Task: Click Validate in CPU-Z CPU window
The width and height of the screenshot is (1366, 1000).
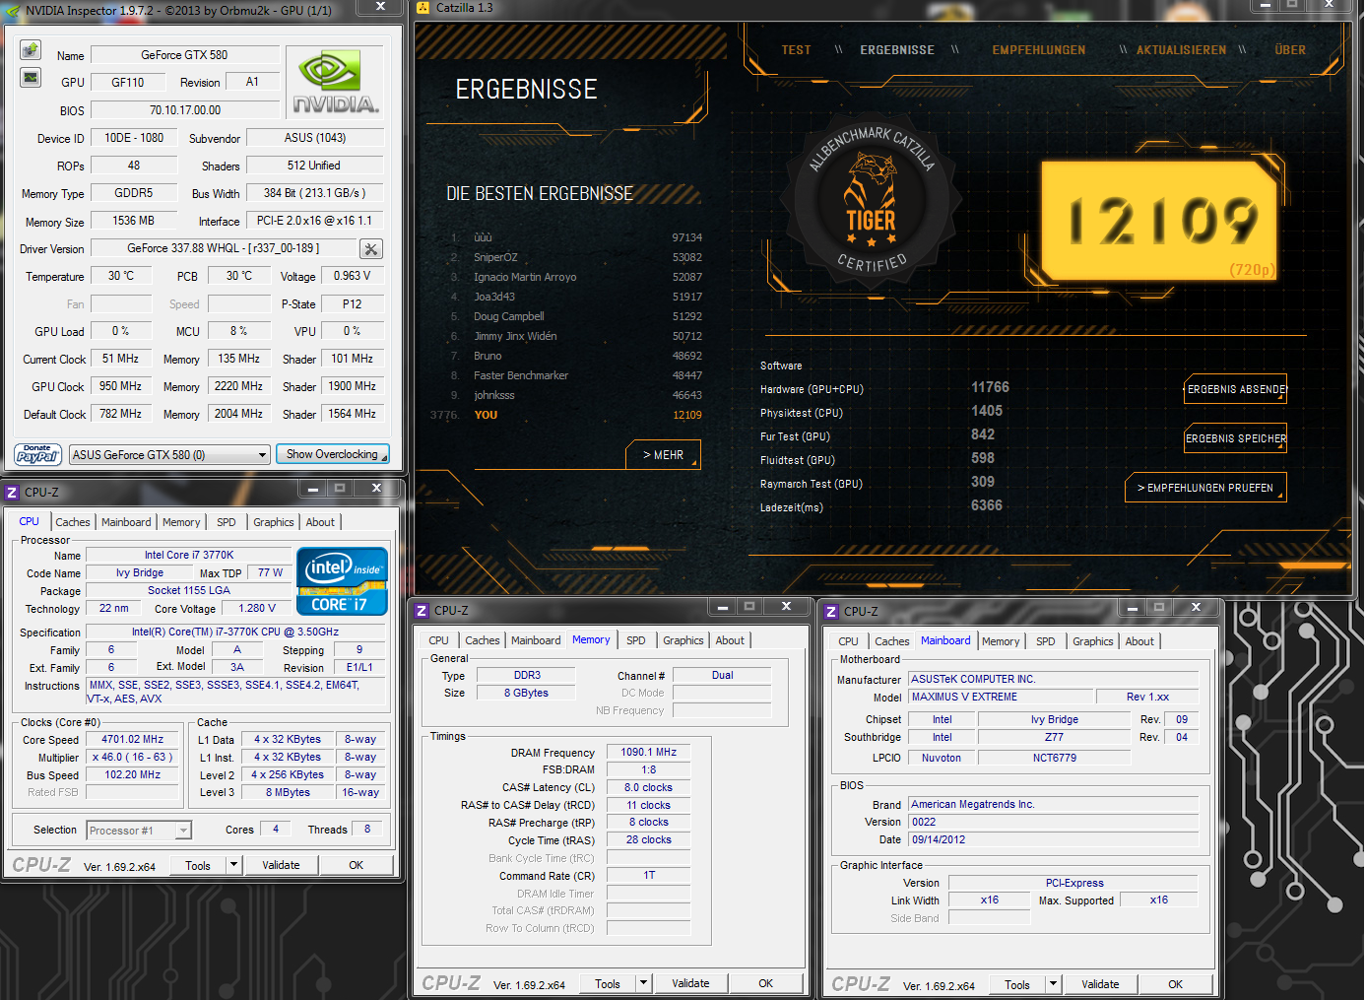Action: point(281,865)
